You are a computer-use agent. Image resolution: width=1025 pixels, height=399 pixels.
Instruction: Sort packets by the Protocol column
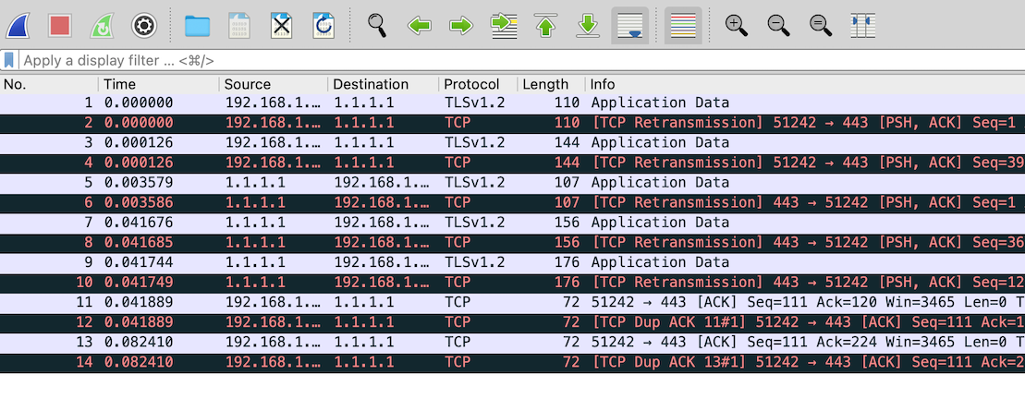[x=478, y=84]
